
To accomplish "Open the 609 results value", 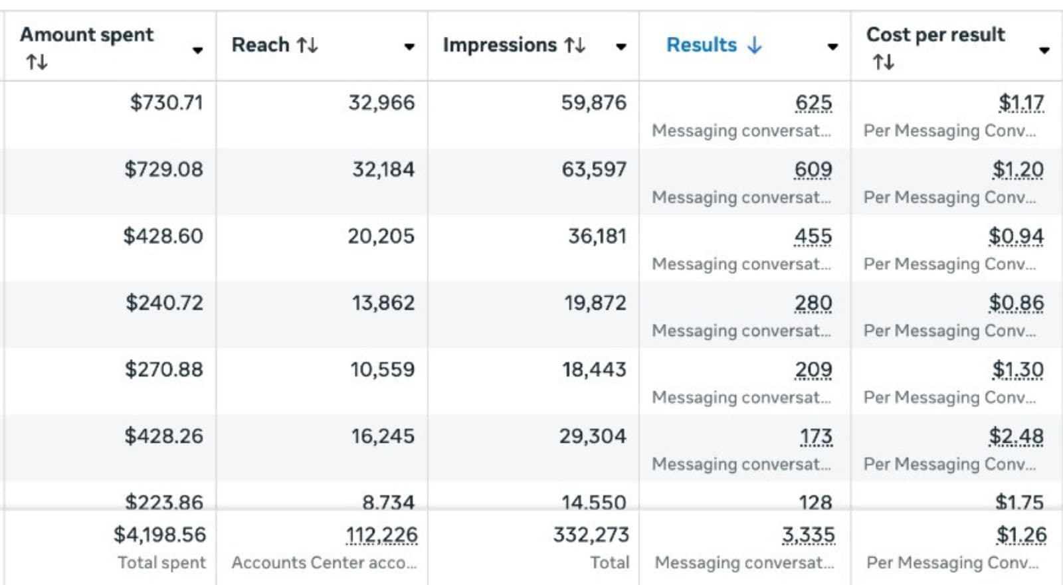I will pos(813,169).
